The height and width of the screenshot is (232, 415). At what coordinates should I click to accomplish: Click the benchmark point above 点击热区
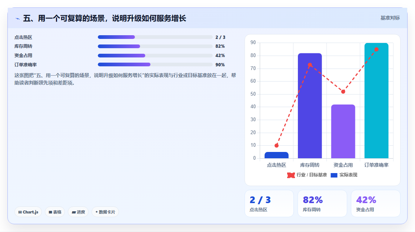coord(276,145)
